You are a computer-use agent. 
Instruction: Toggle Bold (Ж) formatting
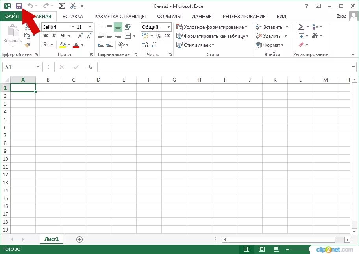(46, 36)
